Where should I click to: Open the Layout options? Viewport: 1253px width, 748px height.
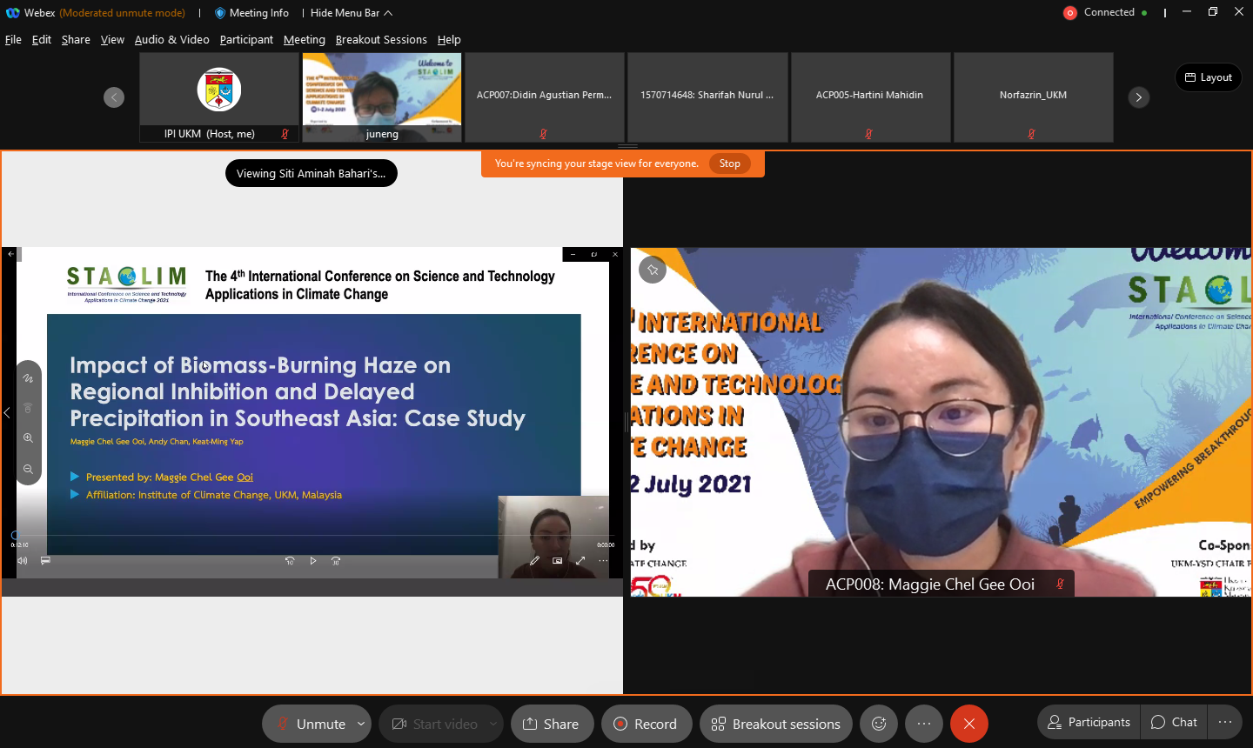pyautogui.click(x=1209, y=77)
